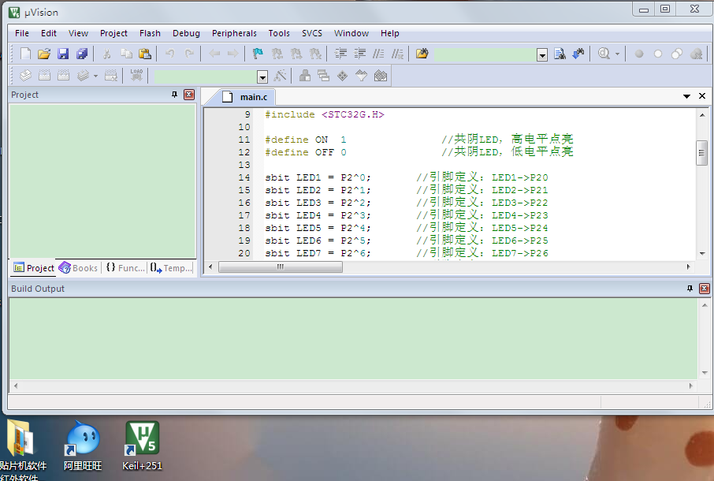Screen dimensions: 714x481
Task: Save the current file with the floppy icon
Action: [63, 54]
